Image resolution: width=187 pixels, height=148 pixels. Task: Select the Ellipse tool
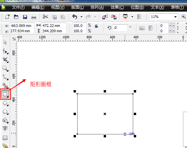coord(5,103)
